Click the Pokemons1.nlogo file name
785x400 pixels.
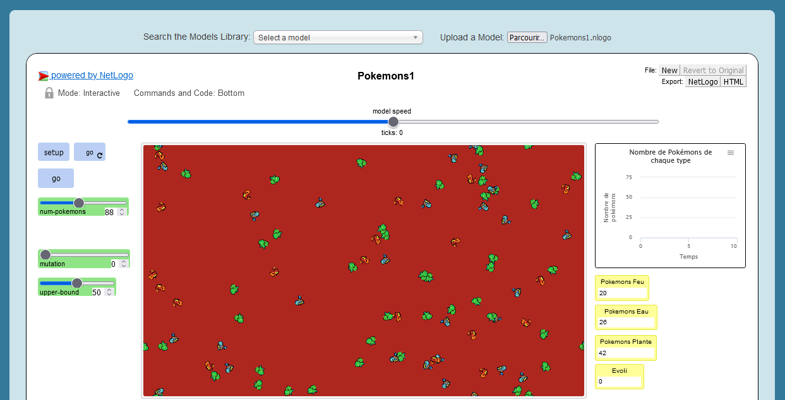click(x=580, y=37)
